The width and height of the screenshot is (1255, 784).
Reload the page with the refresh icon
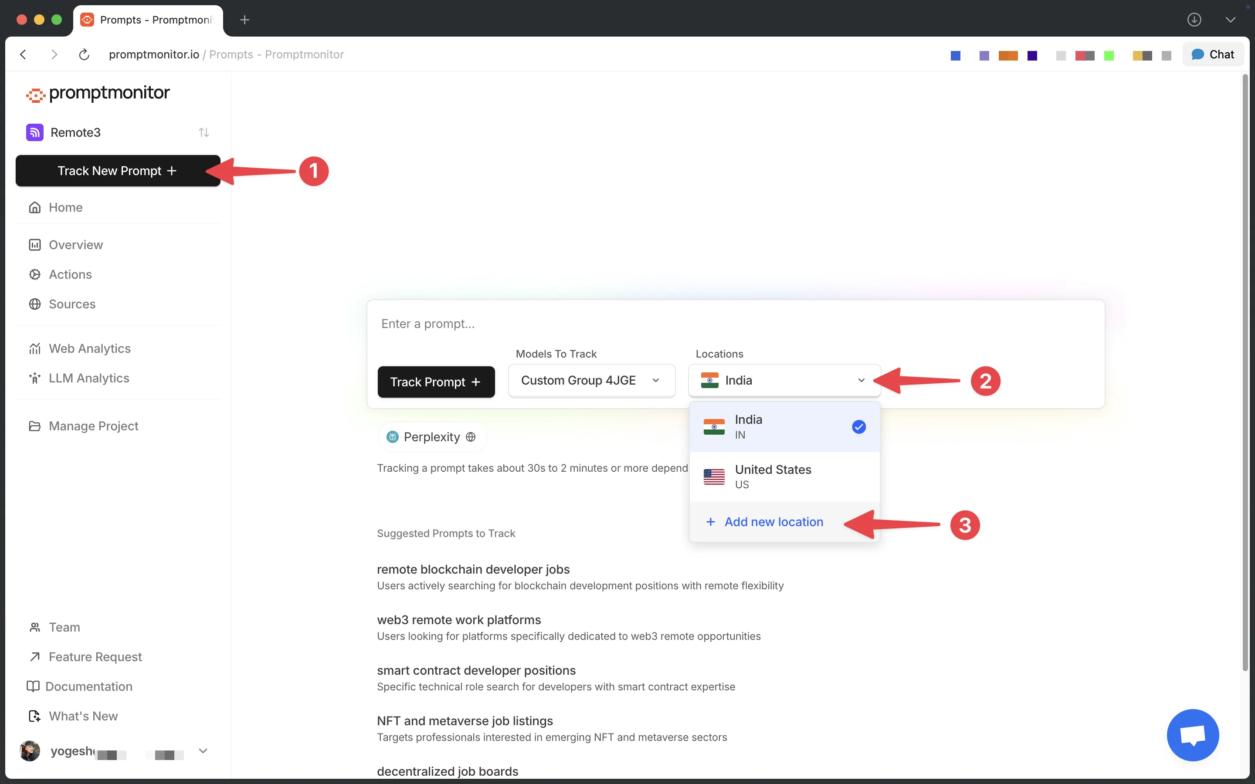tap(84, 54)
